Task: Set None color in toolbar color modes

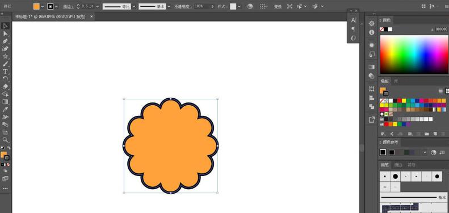Action: 8,165
